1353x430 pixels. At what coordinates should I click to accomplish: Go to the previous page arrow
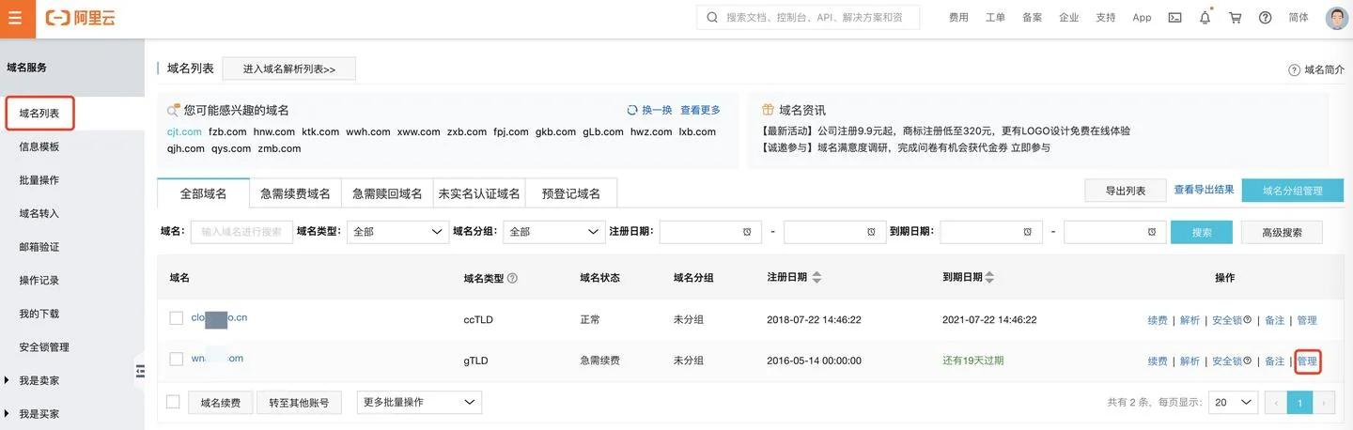[x=1276, y=403]
